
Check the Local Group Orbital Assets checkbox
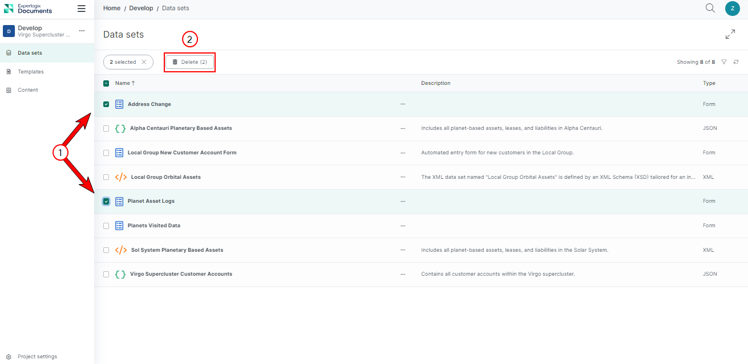click(106, 177)
